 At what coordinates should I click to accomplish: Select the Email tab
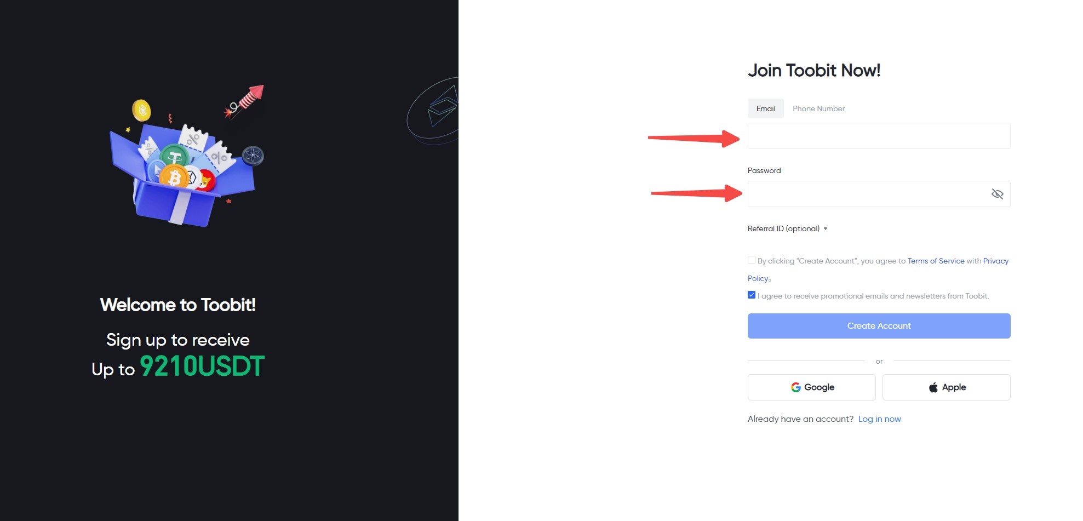[765, 108]
